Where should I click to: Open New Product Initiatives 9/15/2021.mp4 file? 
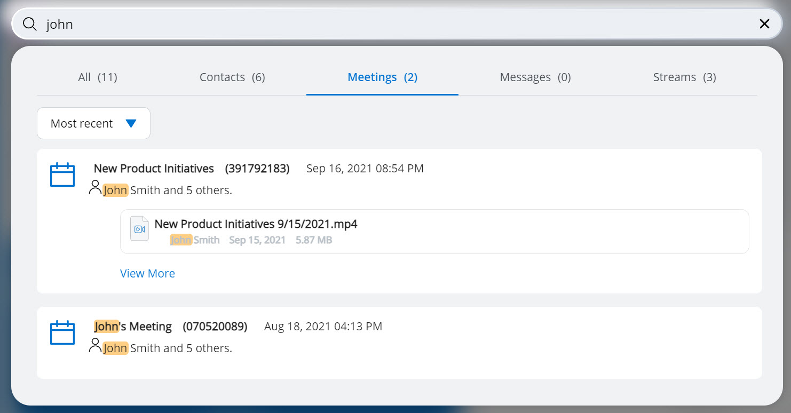coord(256,224)
